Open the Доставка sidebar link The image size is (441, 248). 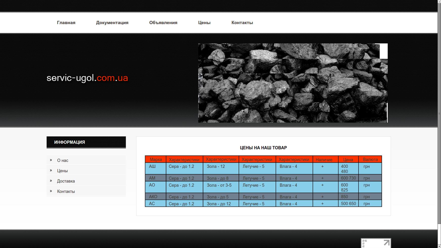click(x=66, y=181)
